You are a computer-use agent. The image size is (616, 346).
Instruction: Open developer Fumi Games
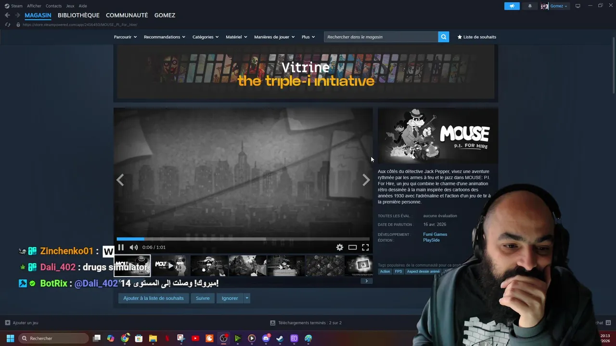[435, 235]
